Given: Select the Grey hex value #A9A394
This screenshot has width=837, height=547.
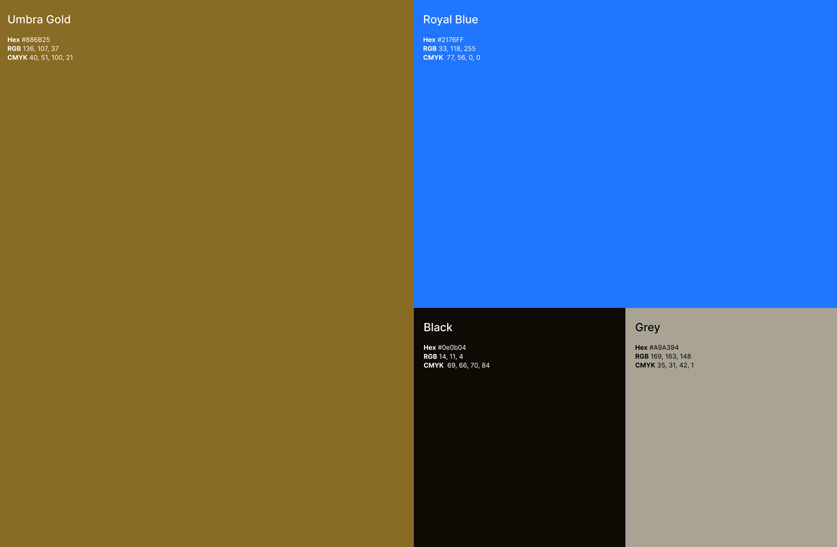Looking at the screenshot, I should click(664, 348).
